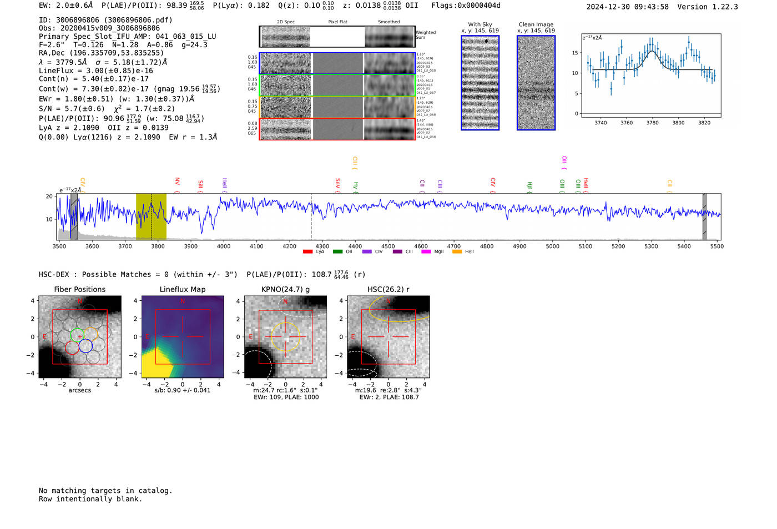Open the Gaussian line-fit plot near 3780
The image size is (777, 529).
coord(651,75)
